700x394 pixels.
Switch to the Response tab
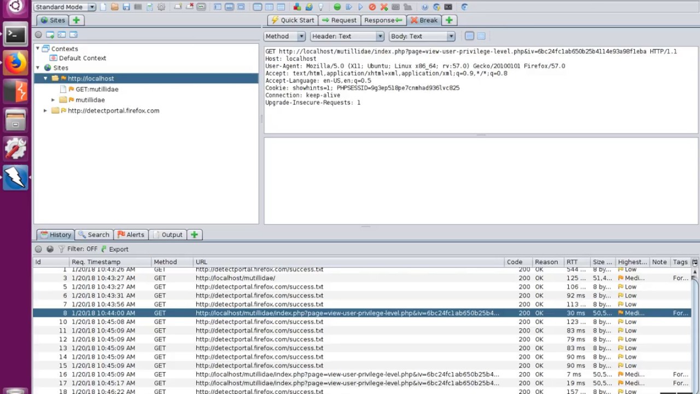[x=383, y=20]
